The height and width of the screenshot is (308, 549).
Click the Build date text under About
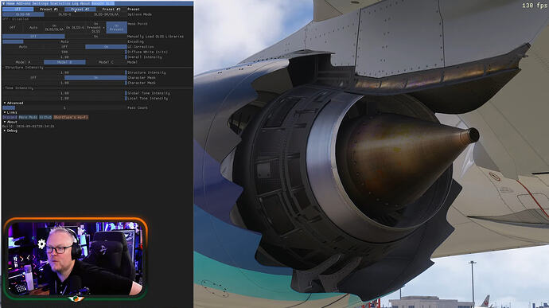[x=29, y=126]
